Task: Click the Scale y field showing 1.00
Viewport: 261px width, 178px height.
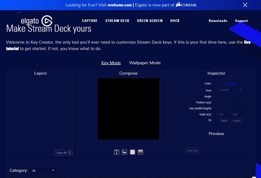Action: (x=237, y=115)
